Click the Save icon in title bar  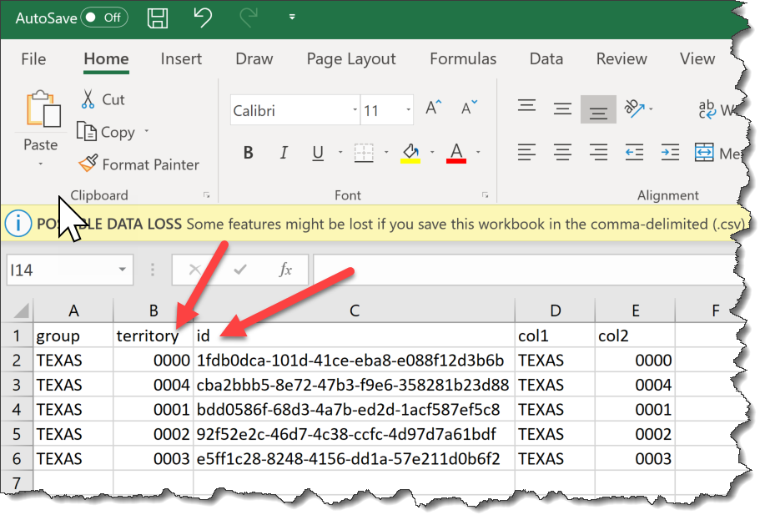[156, 17]
